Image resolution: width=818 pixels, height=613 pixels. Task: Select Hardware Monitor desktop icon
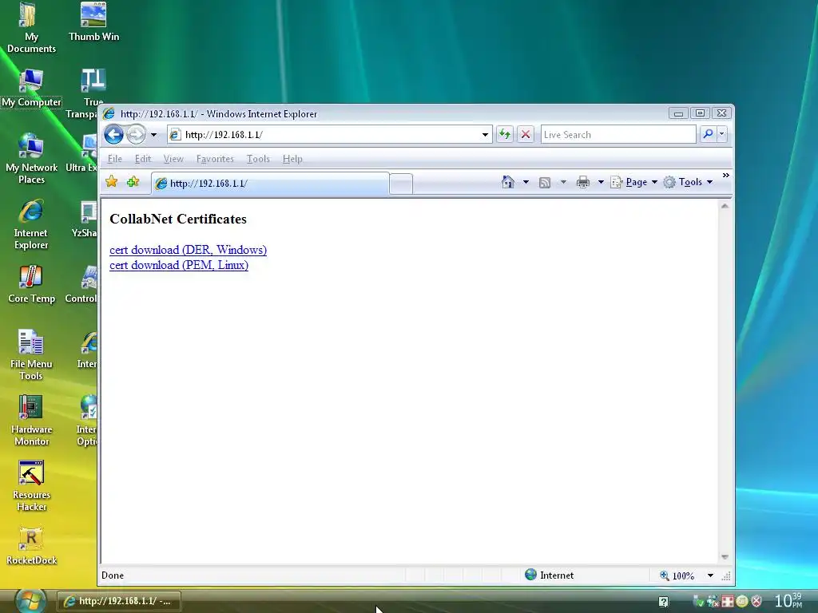pyautogui.click(x=31, y=420)
